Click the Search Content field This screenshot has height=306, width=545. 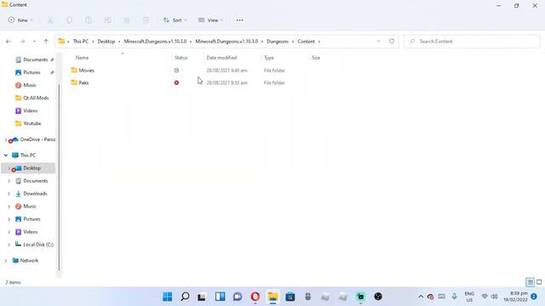click(x=472, y=42)
